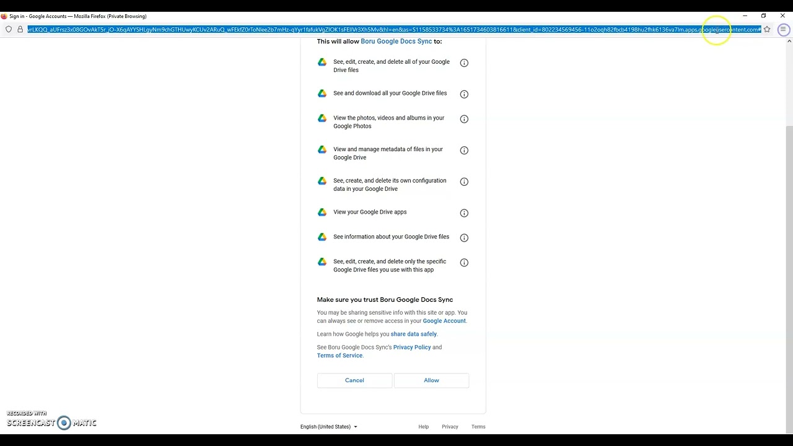
Task: Click Drive icon beside 'See information about' permission
Action: (x=322, y=237)
